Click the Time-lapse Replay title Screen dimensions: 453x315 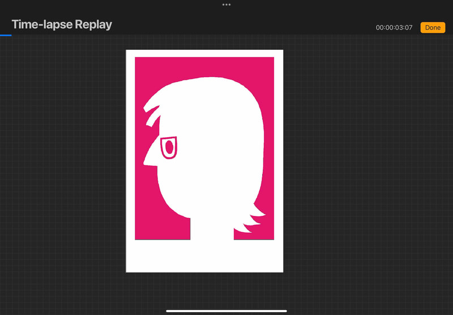coord(62,25)
